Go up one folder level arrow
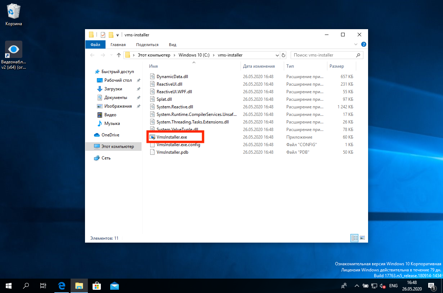The height and width of the screenshot is (293, 443). [119, 55]
